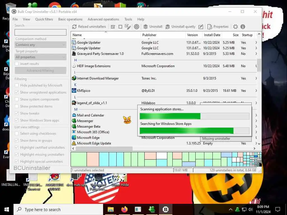The height and width of the screenshot is (215, 287).
Task: Select the HEIF Image Extensions row
Action: tap(164, 66)
